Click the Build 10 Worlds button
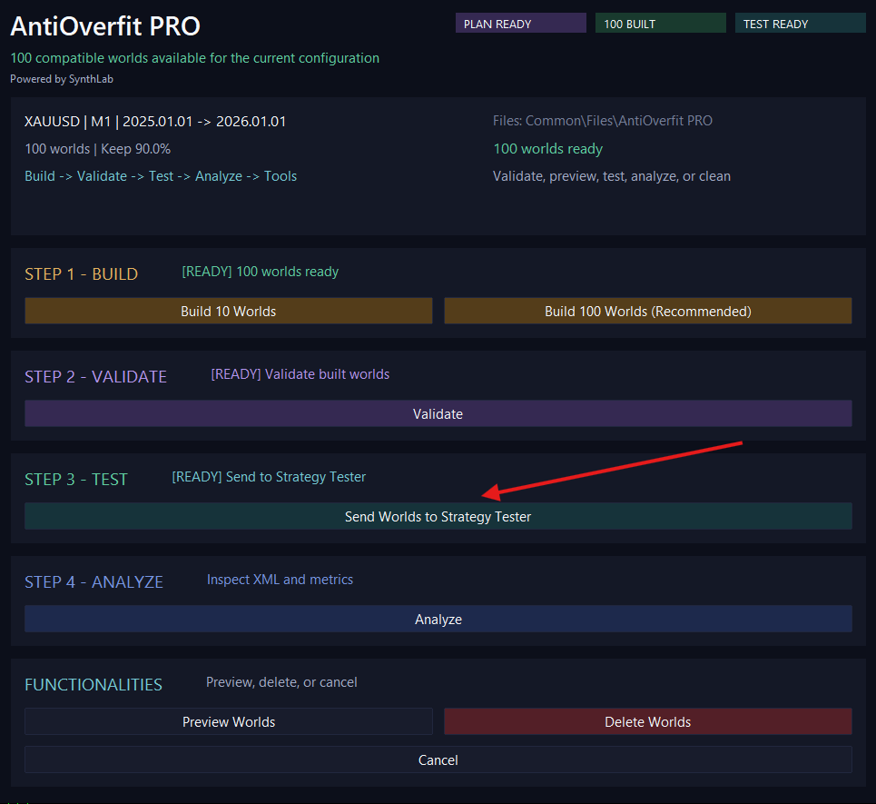The width and height of the screenshot is (876, 804). (229, 311)
